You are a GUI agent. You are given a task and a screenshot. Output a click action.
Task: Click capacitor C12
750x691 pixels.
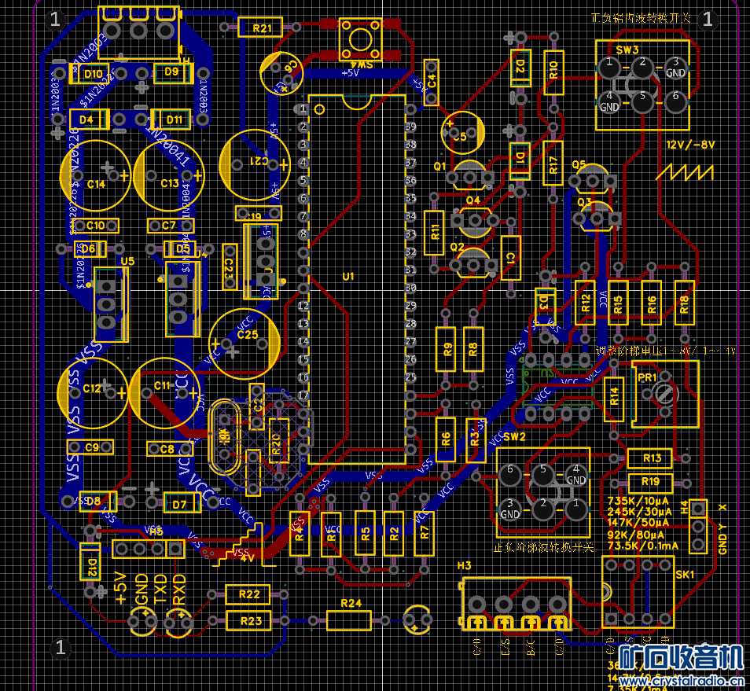tap(92, 393)
